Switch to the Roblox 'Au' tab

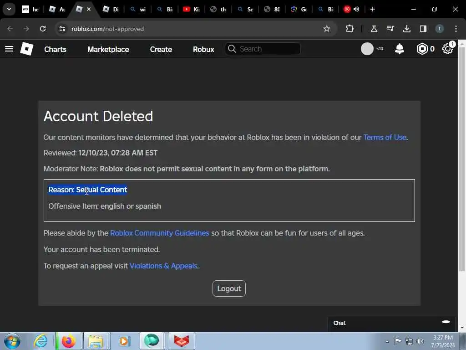[57, 9]
